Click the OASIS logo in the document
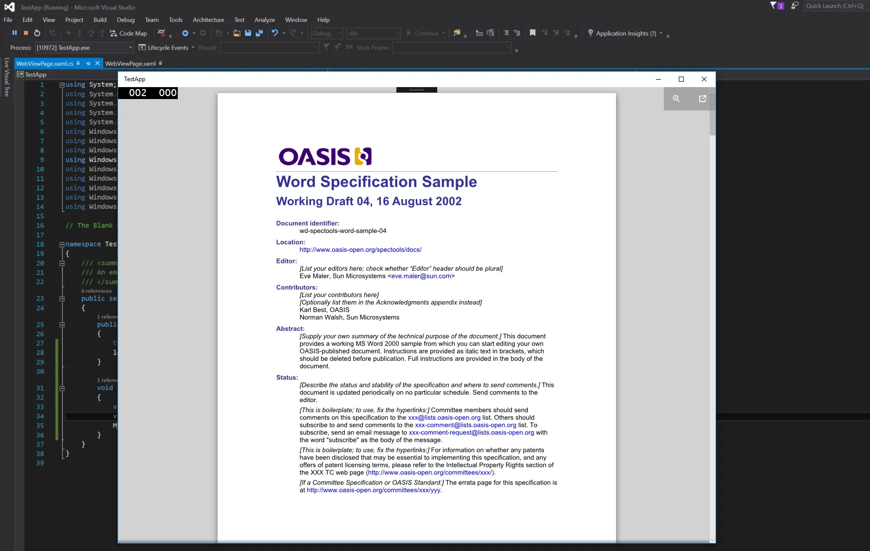 coord(325,157)
